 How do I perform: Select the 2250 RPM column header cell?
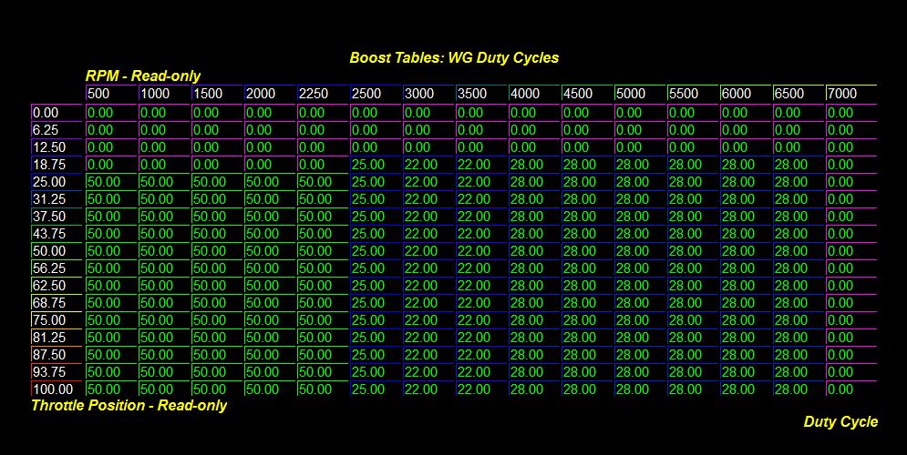[x=322, y=94]
